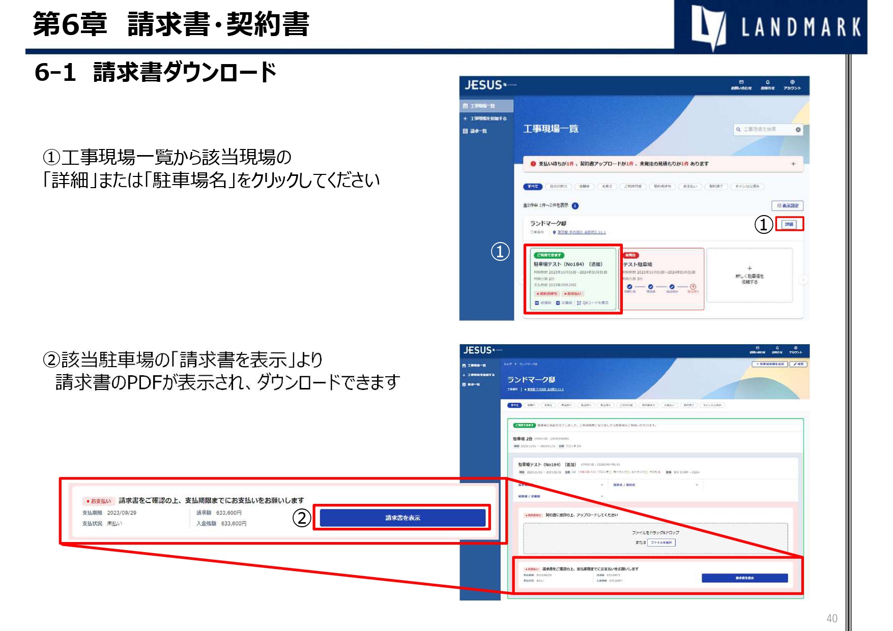Select 請求一覧 in lower screenshot sidebar
This screenshot has width=893, height=631.
[471, 384]
